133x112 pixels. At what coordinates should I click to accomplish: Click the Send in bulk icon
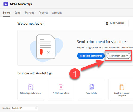tap(92, 87)
